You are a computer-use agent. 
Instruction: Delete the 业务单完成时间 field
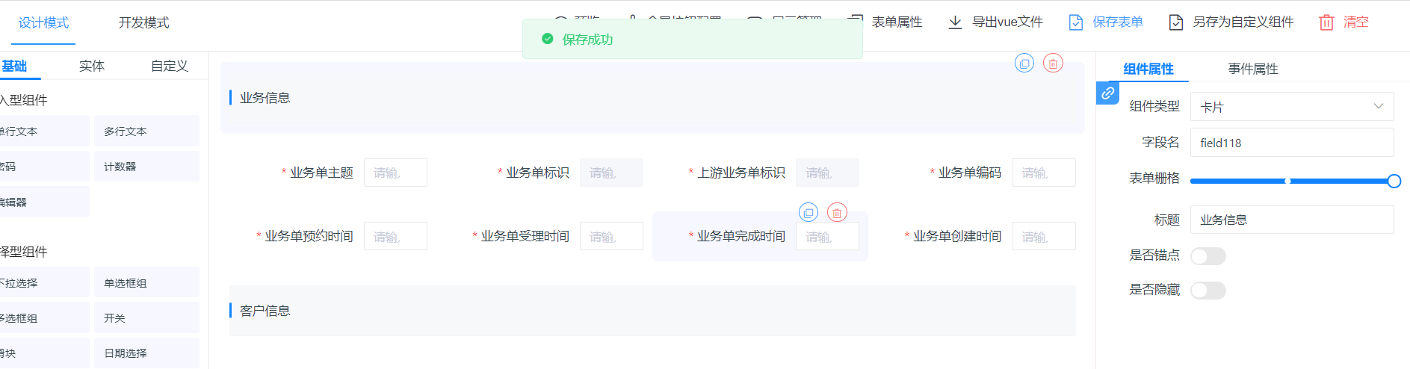(837, 213)
